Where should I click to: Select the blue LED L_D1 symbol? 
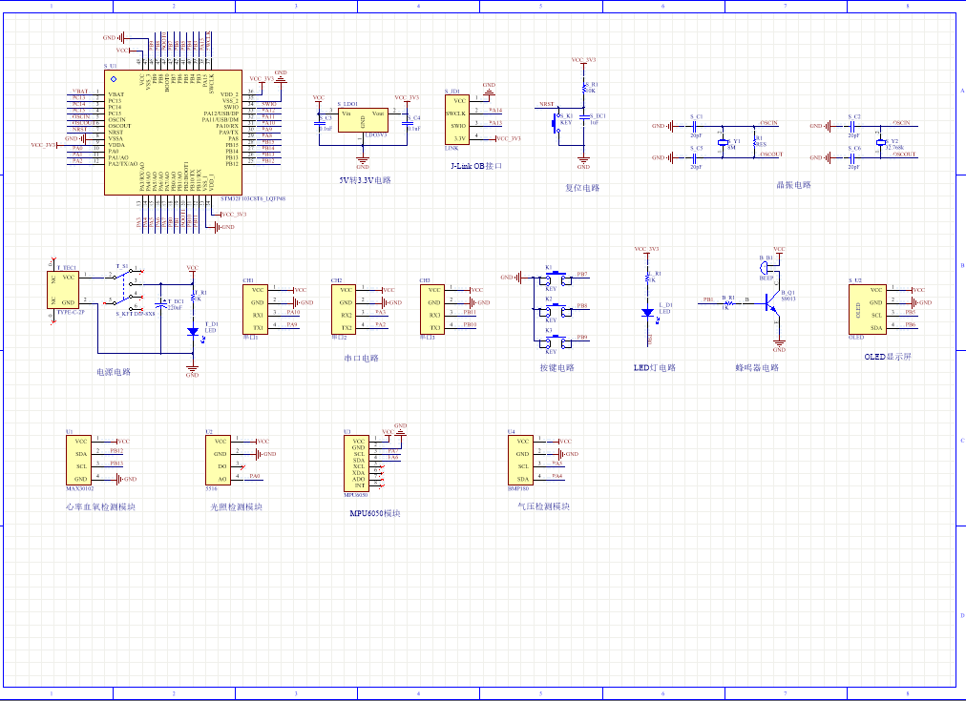(648, 312)
